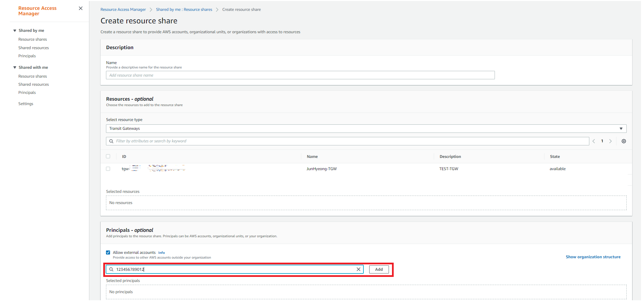Collapse the Shared by me section
643x304 pixels.
[15, 31]
